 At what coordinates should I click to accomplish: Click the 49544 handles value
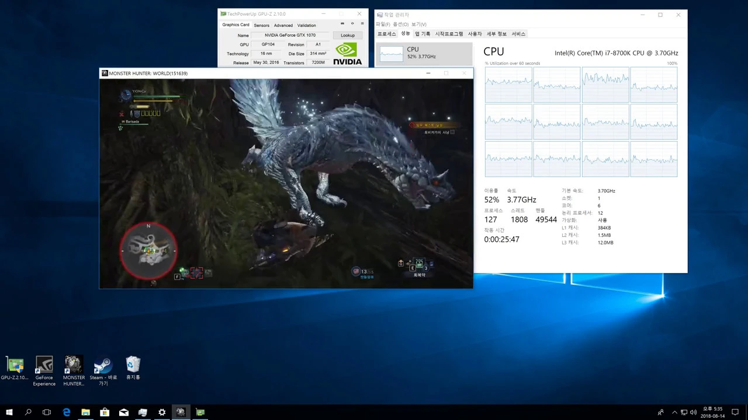click(546, 220)
